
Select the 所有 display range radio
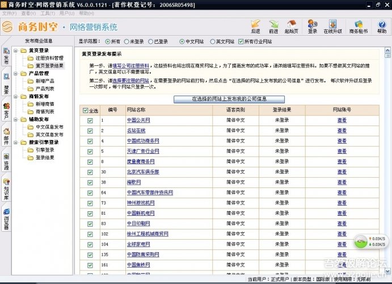pyautogui.click(x=108, y=41)
